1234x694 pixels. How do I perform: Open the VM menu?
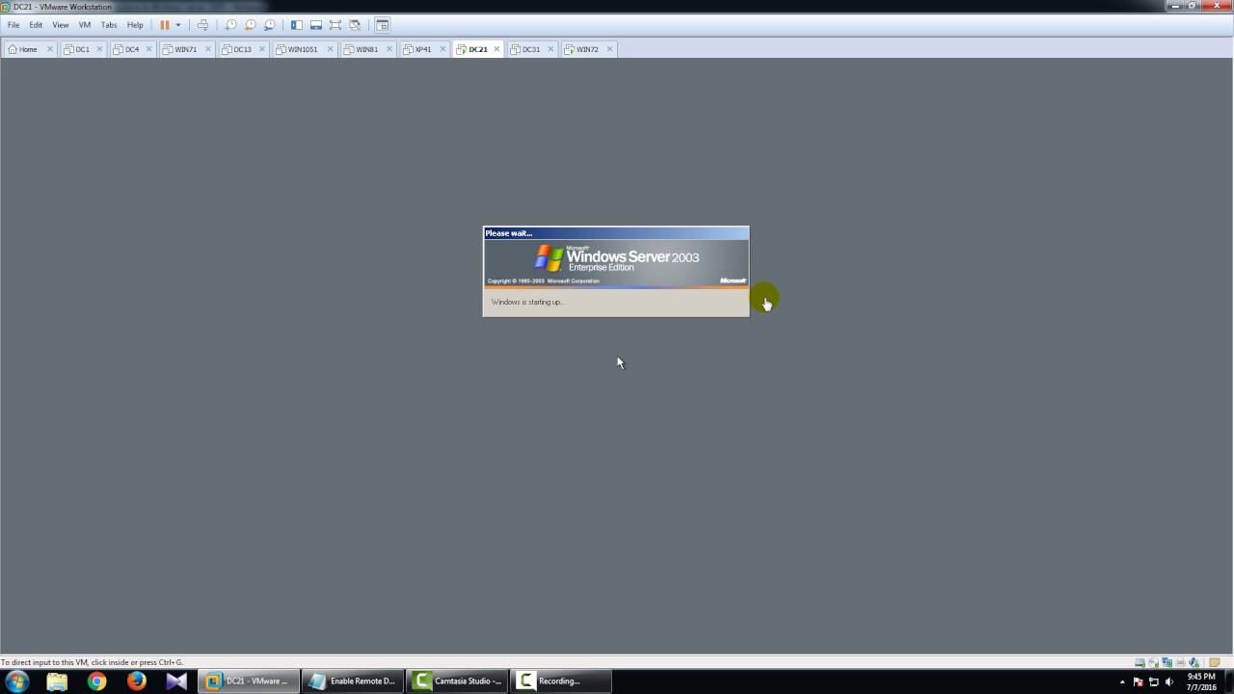click(85, 25)
